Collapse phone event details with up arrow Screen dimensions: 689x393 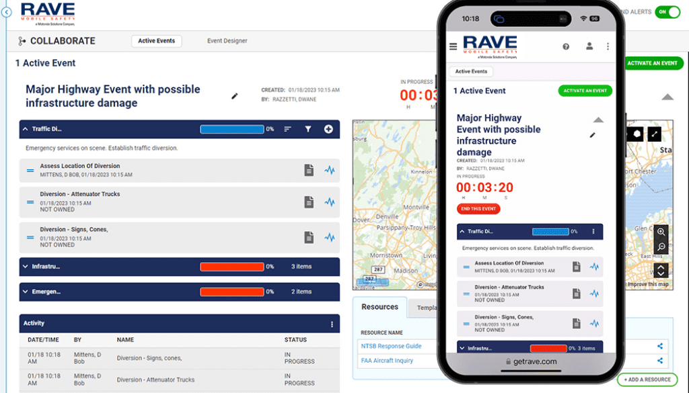click(x=598, y=120)
